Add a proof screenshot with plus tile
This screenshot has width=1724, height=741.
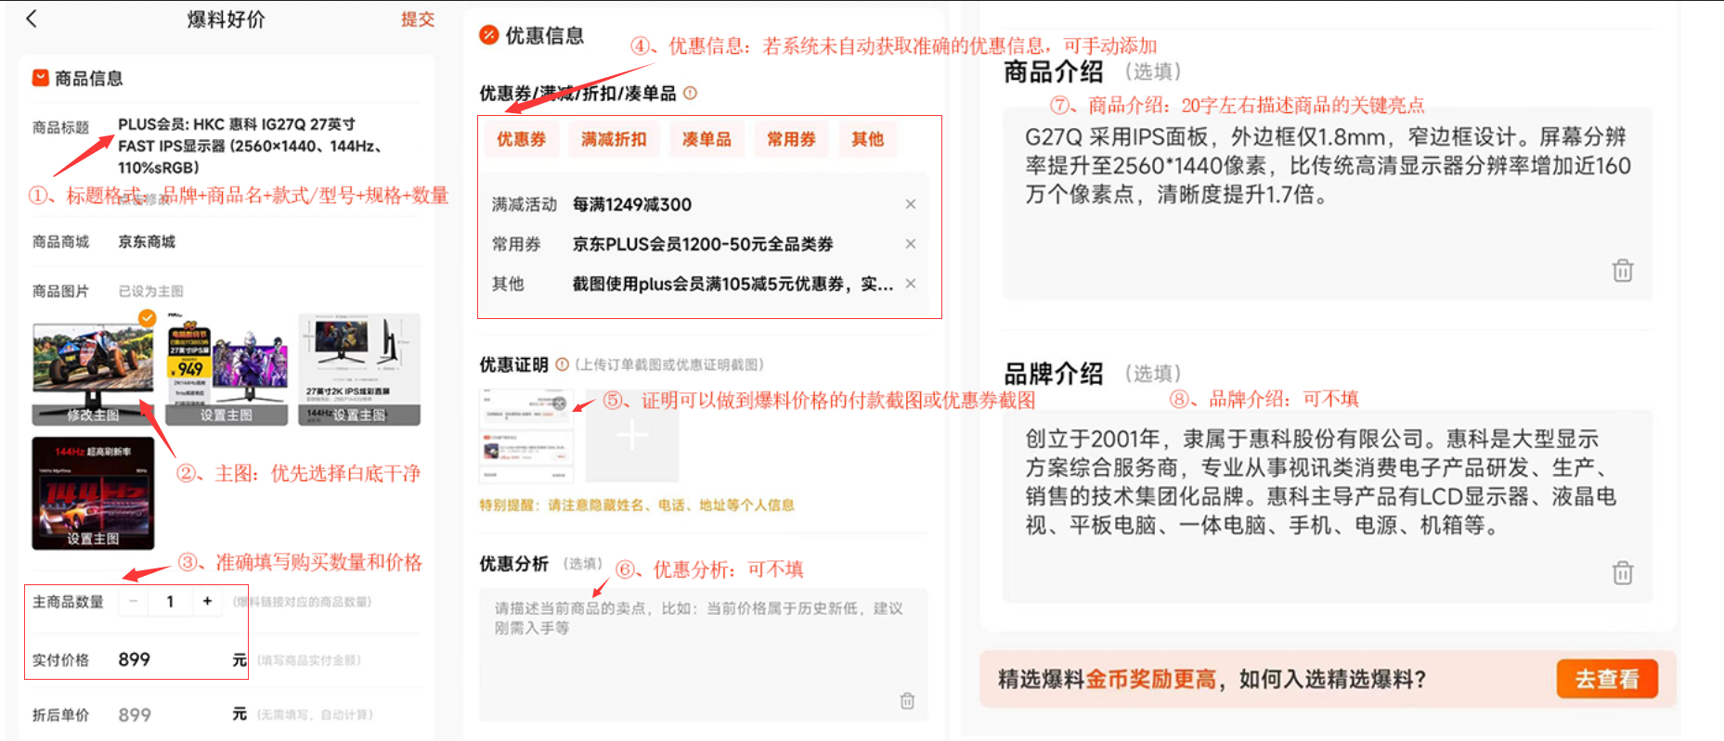(x=631, y=435)
